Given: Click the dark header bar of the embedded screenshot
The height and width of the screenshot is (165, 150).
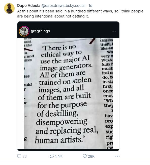Looking at the screenshot, I should (x=68, y=30).
